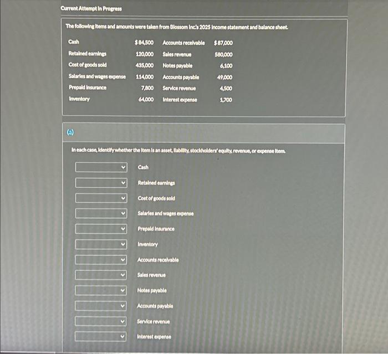
Task: Click the 'Prepaid insurance' label in the table
Action: tap(88, 88)
